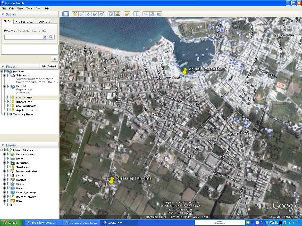Switch to the Find Businesses tab
This screenshot has width=302, height=226.
click(25, 22)
